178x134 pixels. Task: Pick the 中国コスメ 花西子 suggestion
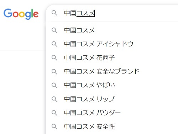coord(112,58)
